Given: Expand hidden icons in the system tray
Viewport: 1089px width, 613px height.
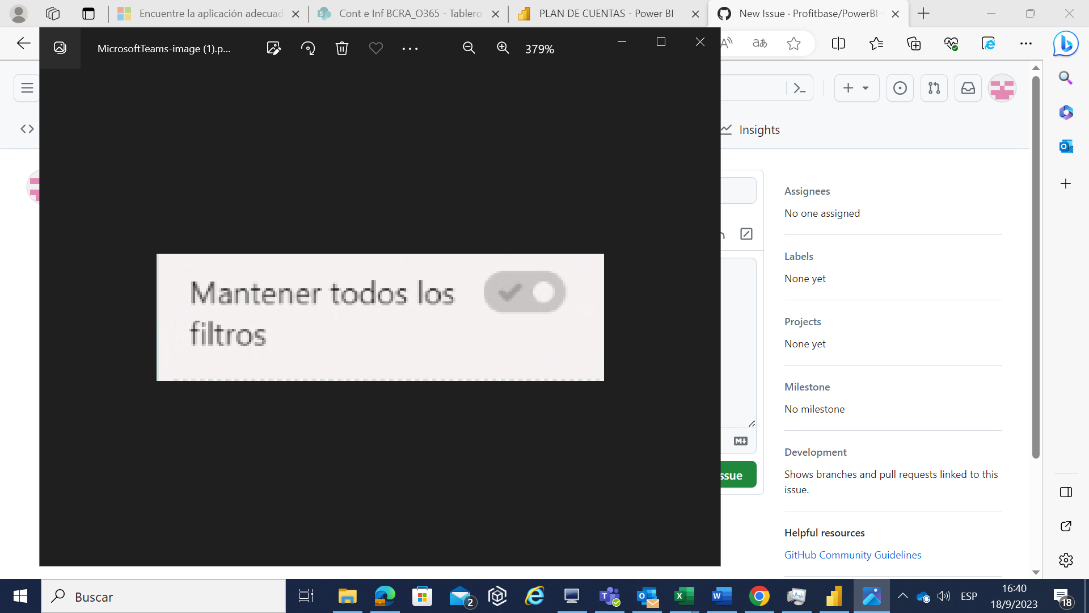Looking at the screenshot, I should pyautogui.click(x=903, y=597).
